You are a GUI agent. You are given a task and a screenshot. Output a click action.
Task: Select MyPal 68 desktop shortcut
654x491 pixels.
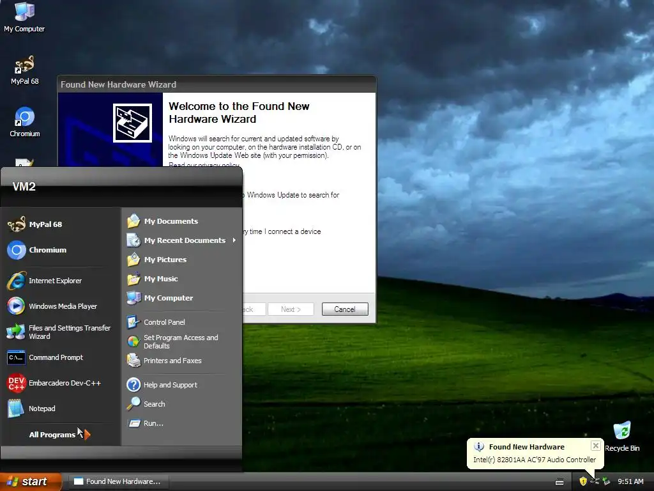[x=24, y=70]
